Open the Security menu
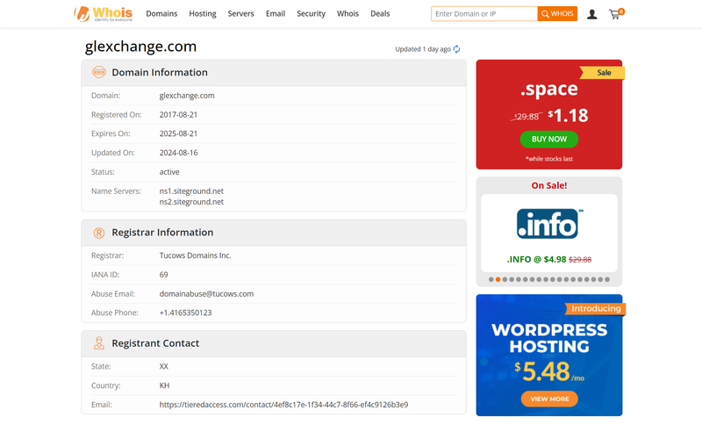Viewport: 702px width, 424px height. (x=312, y=14)
